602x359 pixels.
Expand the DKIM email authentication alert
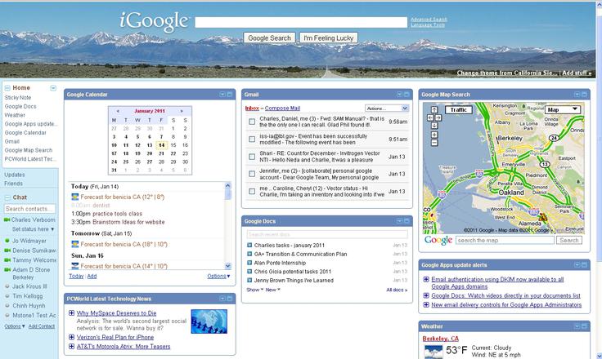click(426, 279)
